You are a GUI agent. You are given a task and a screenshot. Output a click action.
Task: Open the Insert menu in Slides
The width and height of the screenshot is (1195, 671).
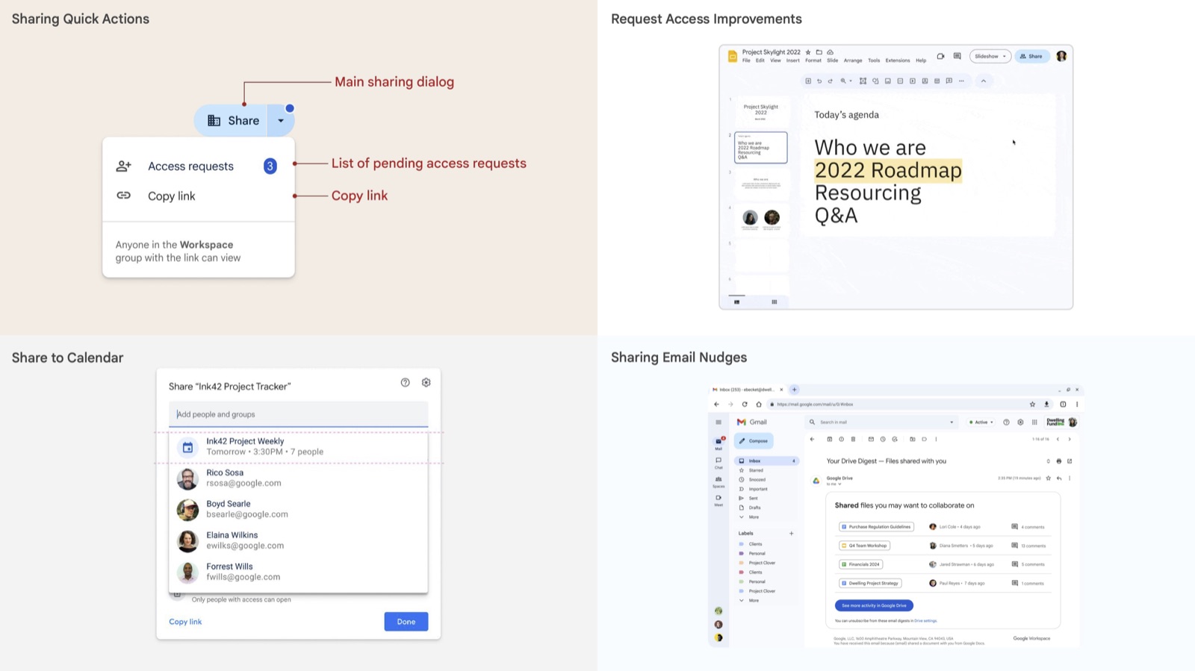click(792, 60)
